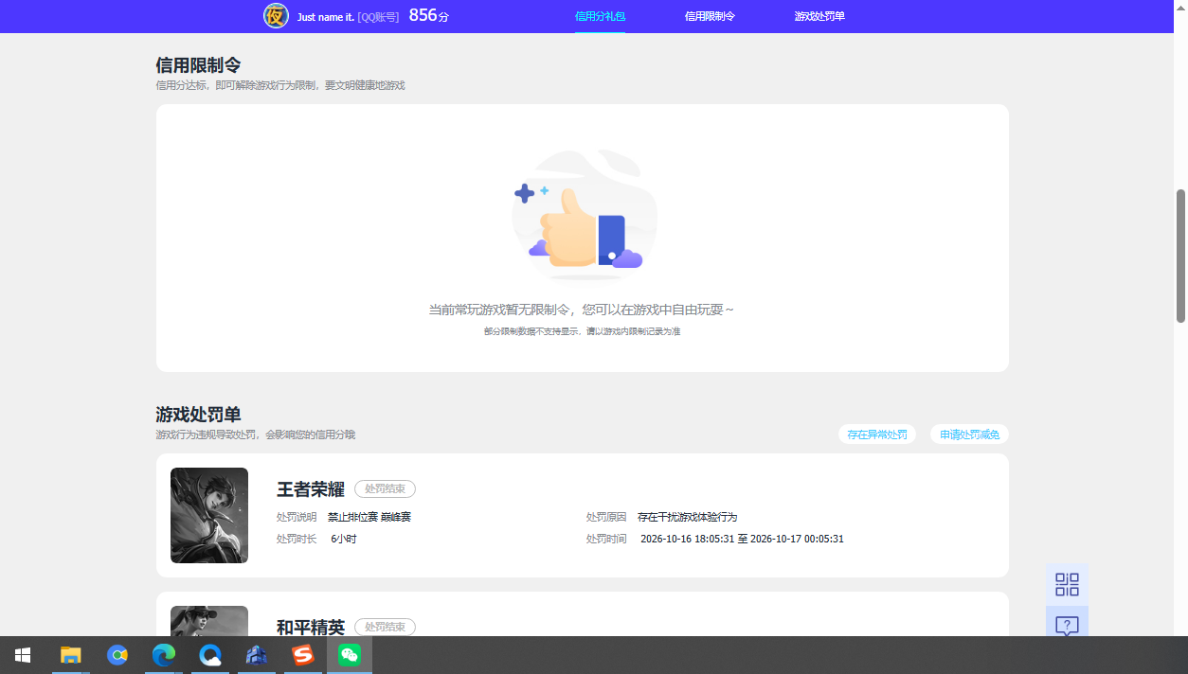This screenshot has height=674, width=1188.
Task: Open the QR code icon on right
Action: click(x=1067, y=584)
